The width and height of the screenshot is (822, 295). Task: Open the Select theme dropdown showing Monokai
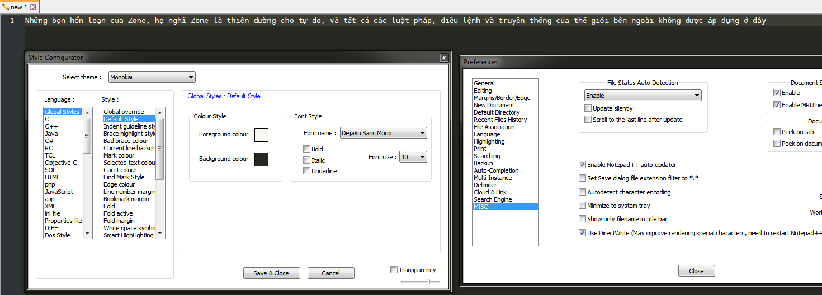[152, 77]
